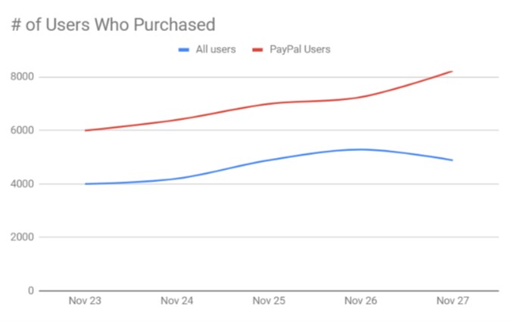Select the 'All users' legend label
The width and height of the screenshot is (511, 322).
(216, 50)
